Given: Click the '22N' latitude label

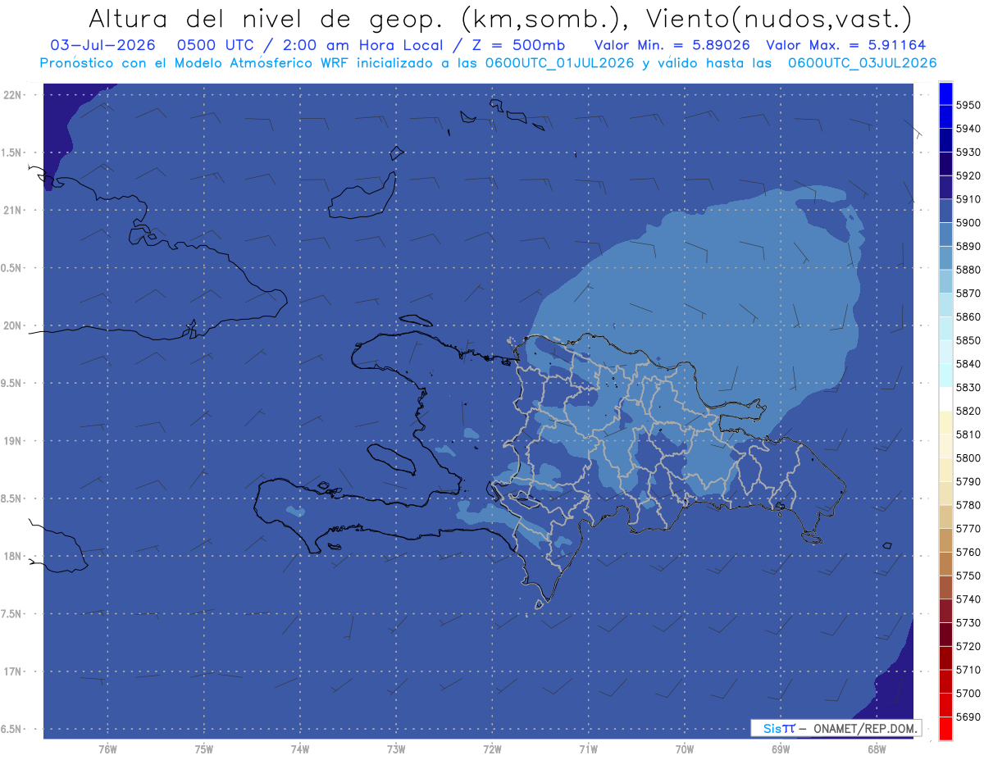Looking at the screenshot, I should 13,95.
